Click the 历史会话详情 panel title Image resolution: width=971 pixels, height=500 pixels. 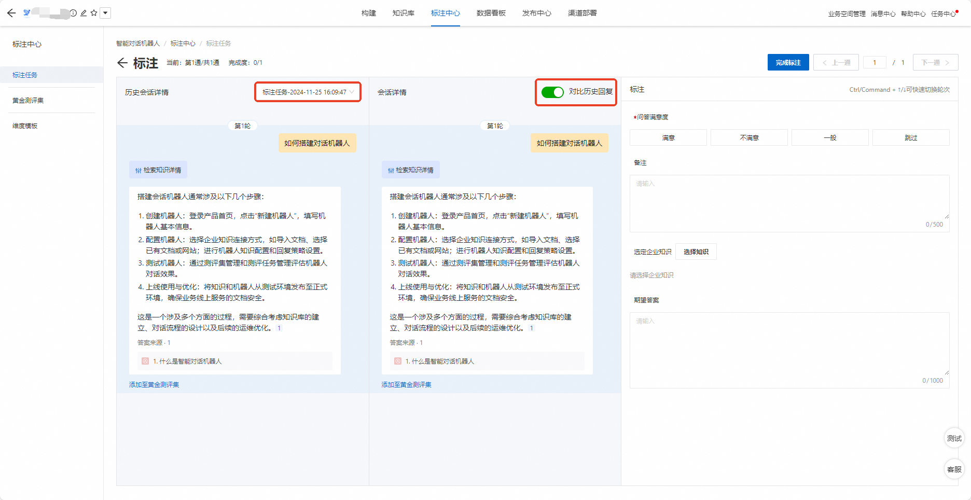point(147,92)
